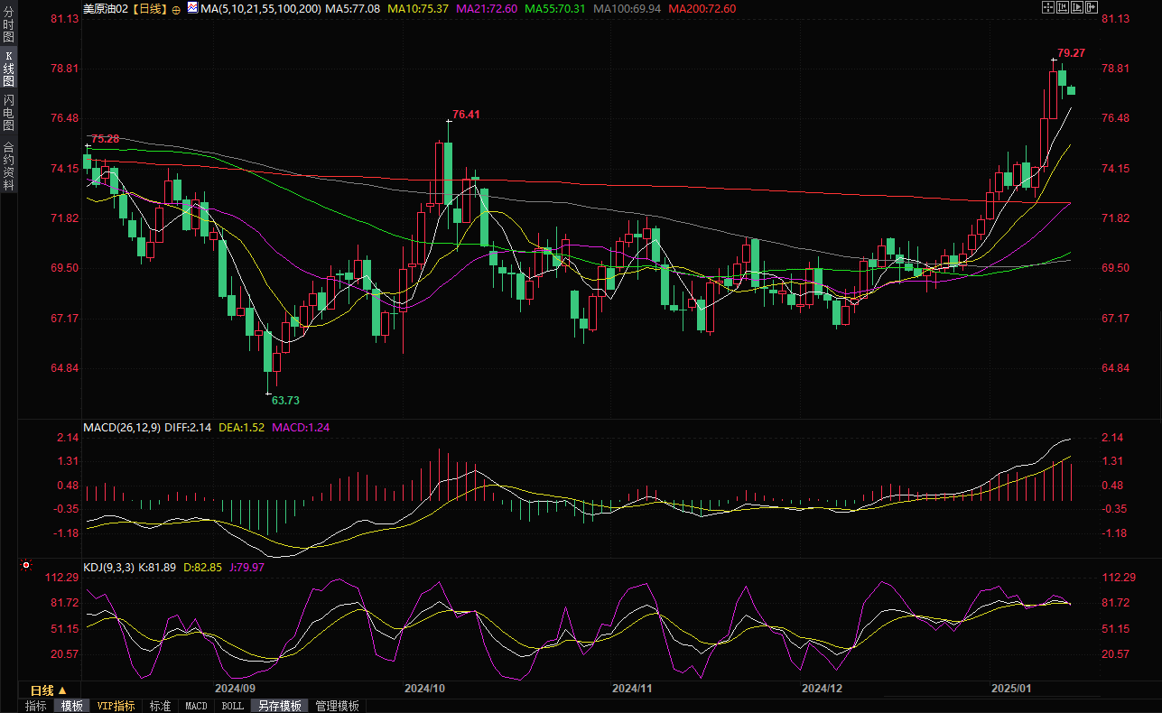The image size is (1162, 713).
Task: Click the 另存模板 button
Action: [x=279, y=706]
